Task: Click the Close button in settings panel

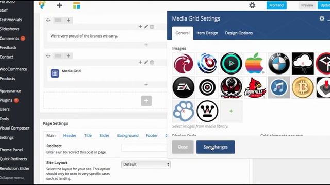Action: click(x=183, y=147)
